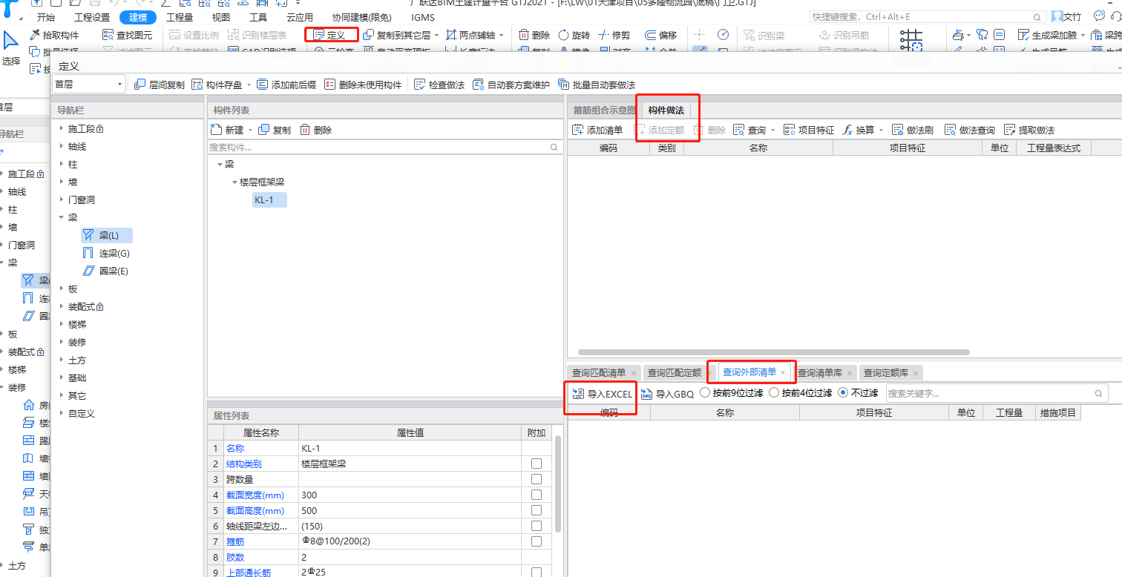Click 复制 in component list toolbar
1122x577 pixels.
click(x=275, y=130)
